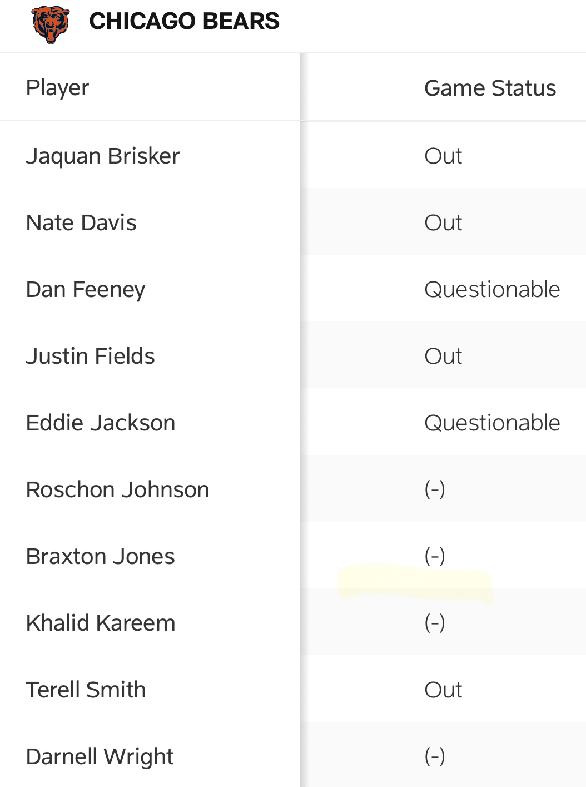Select the Game Status column header

pos(490,88)
